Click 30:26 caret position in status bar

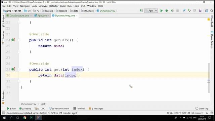click(x=169, y=113)
